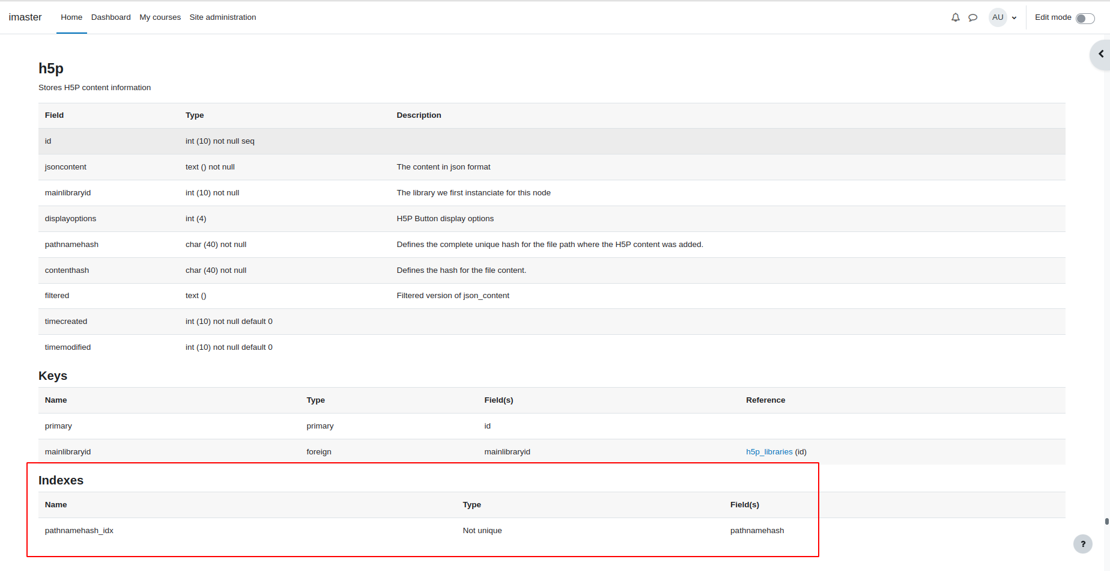Open the notifications bell icon

[955, 17]
